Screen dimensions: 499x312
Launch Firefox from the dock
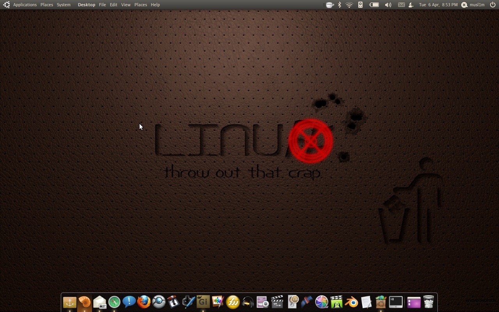(x=144, y=302)
